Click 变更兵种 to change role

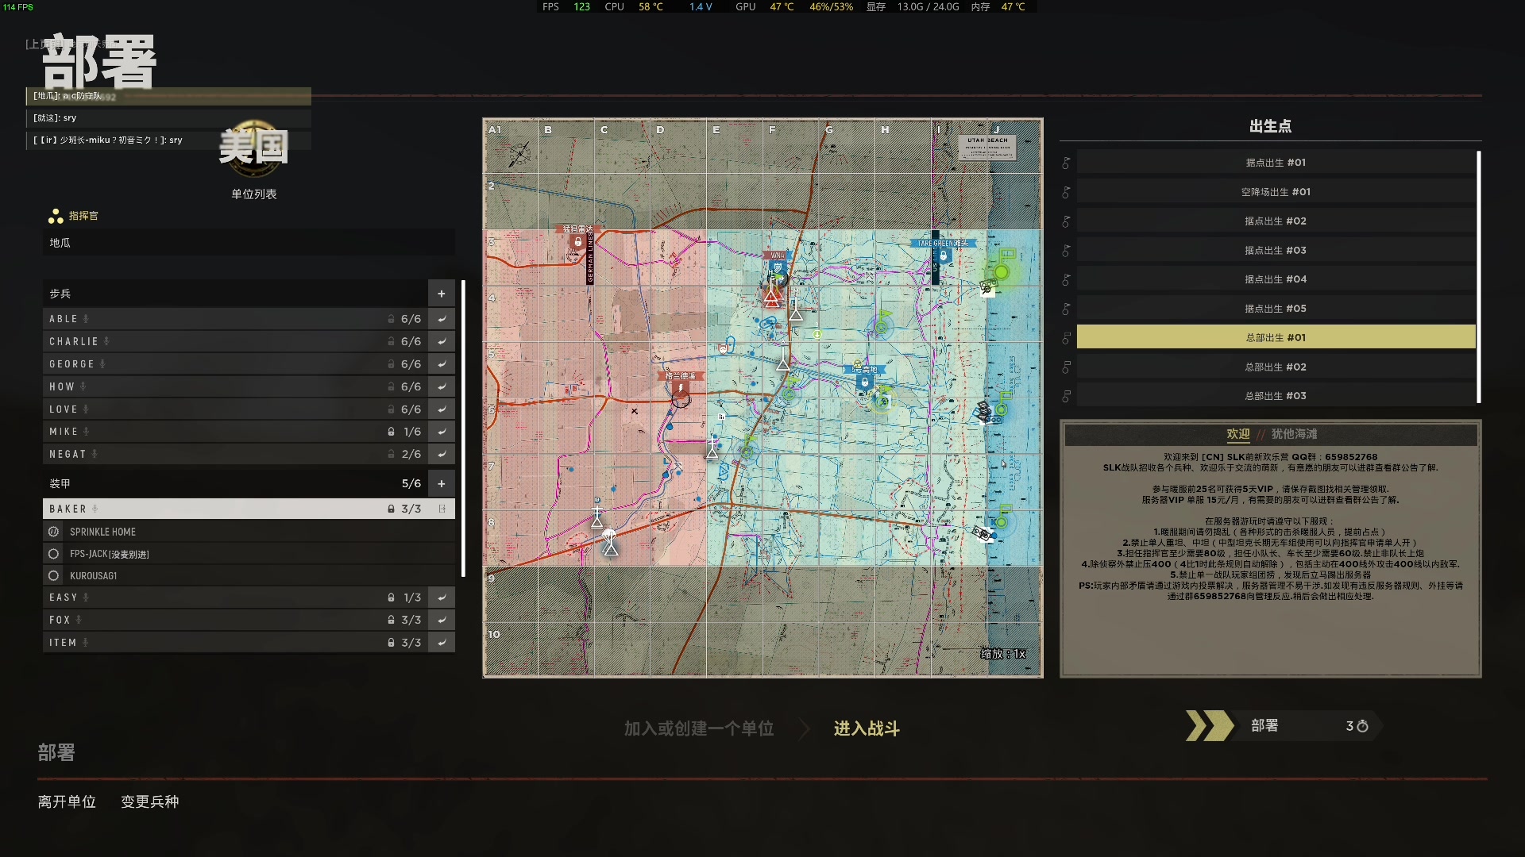pos(149,801)
